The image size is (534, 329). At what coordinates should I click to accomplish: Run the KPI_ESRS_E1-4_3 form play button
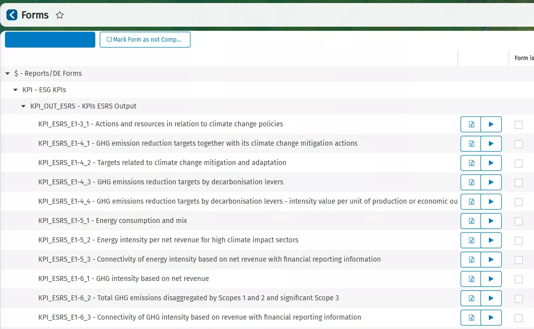pos(491,182)
